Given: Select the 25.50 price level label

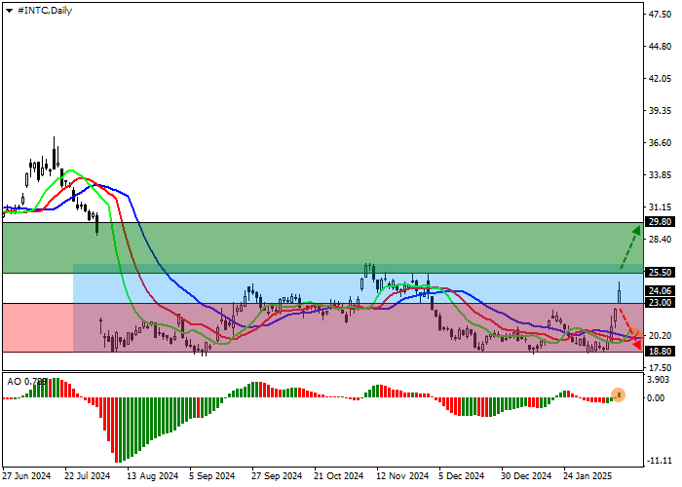Looking at the screenshot, I should point(661,273).
